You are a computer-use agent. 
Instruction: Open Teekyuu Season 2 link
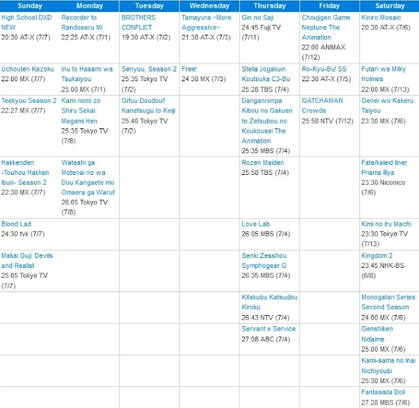pos(29,101)
